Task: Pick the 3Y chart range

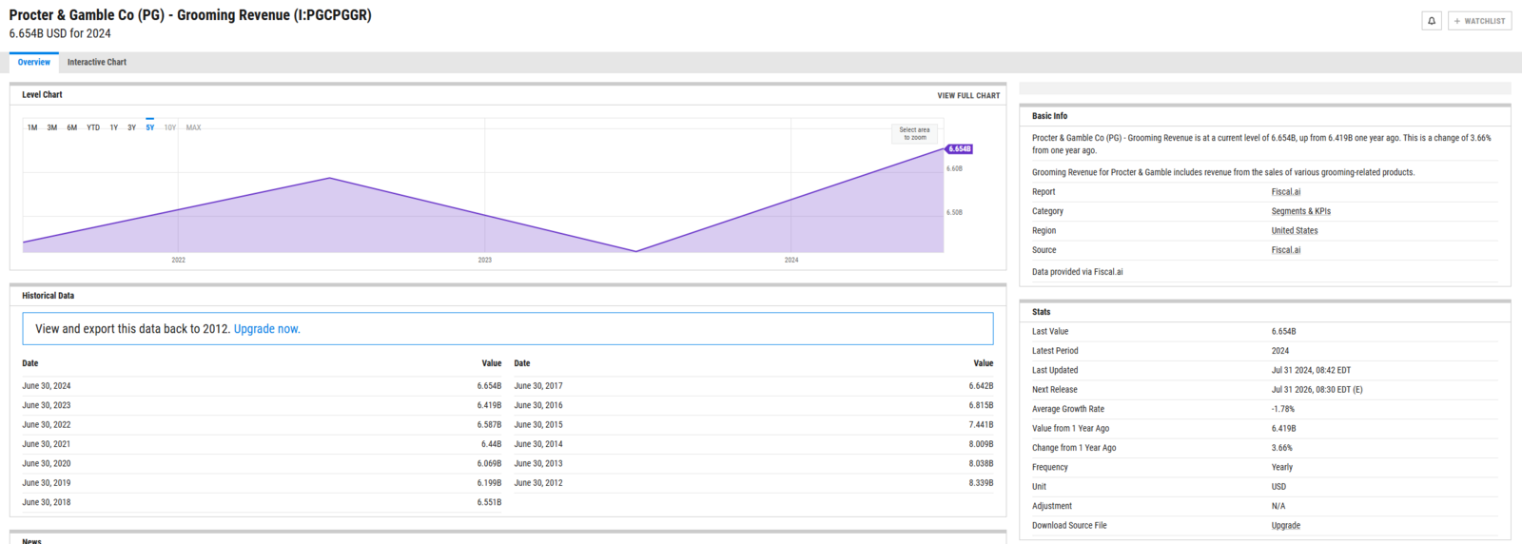Action: [x=132, y=127]
